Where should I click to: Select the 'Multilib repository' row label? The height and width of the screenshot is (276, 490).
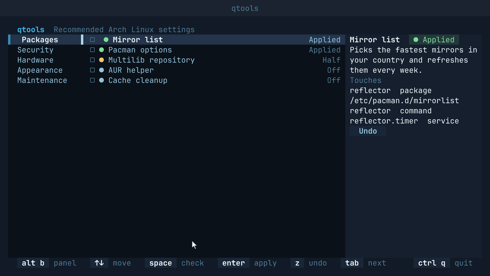[152, 60]
